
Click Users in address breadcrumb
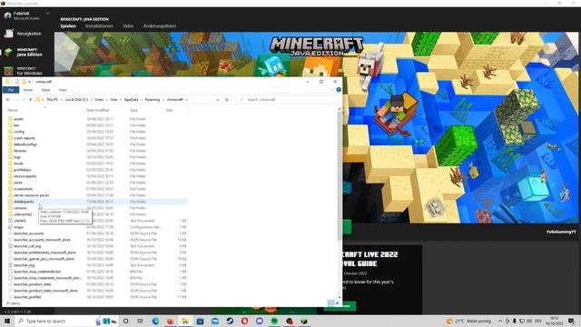click(99, 100)
